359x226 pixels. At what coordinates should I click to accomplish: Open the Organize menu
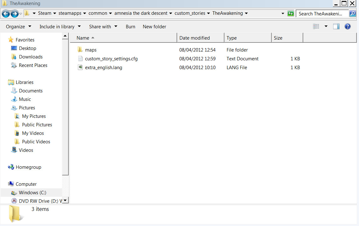point(19,27)
